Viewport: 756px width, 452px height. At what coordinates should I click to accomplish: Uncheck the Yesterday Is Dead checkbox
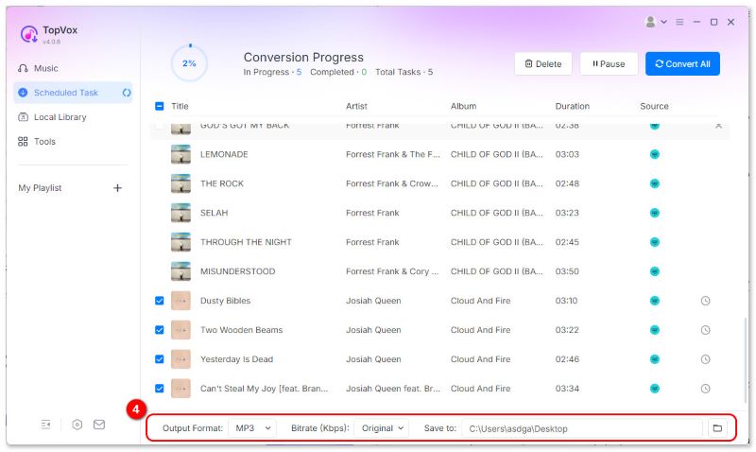[160, 359]
